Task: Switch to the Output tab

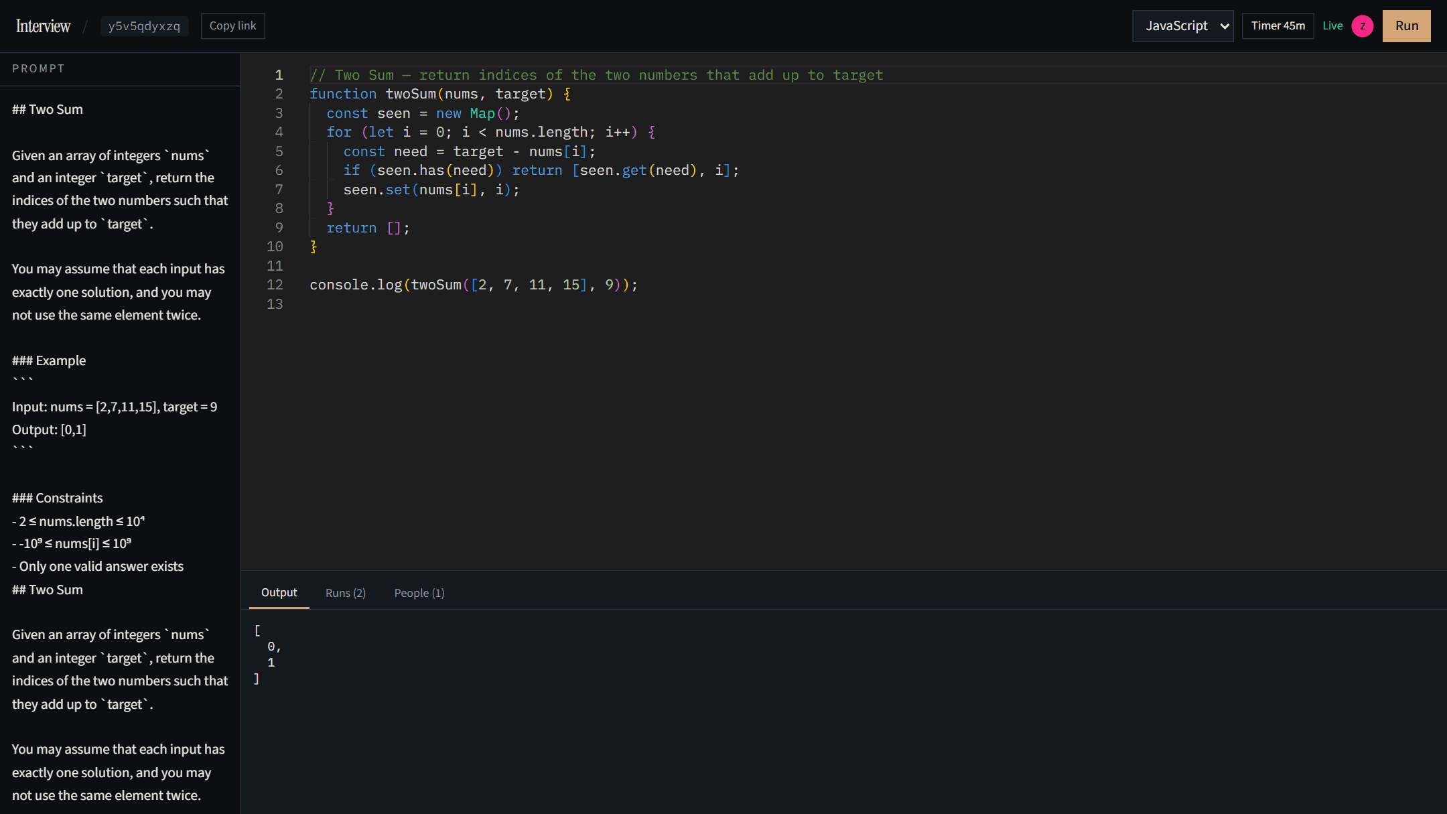Action: 279,593
